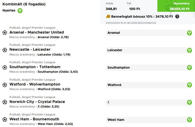Image resolution: width=195 pixels, height=127 pixels.
Task: Click the green Nyeremény winnings box
Action: pos(179,6)
